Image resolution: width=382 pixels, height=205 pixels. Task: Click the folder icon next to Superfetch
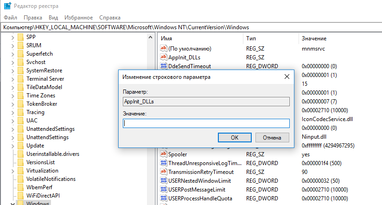20,54
